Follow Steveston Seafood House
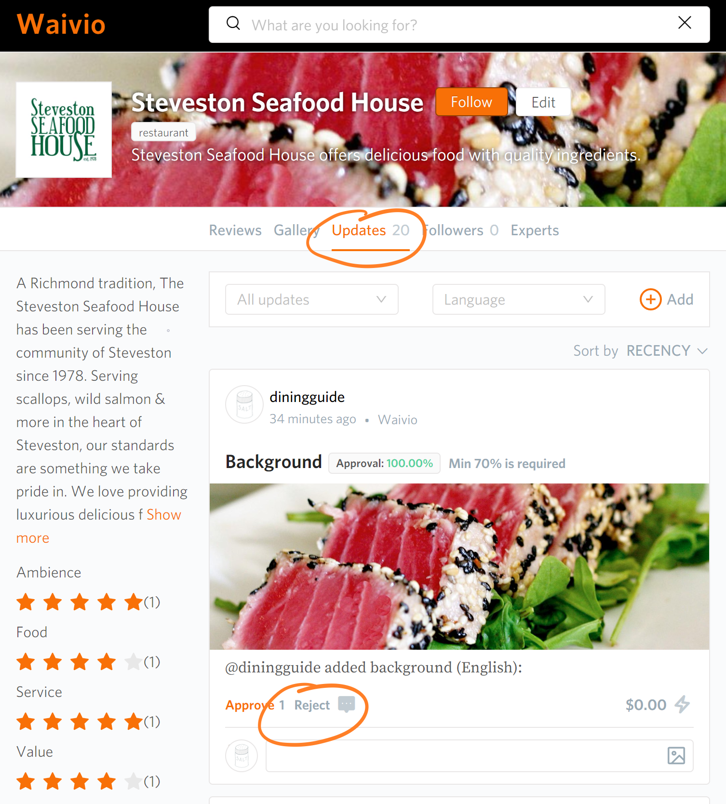This screenshot has height=804, width=726. 471,102
